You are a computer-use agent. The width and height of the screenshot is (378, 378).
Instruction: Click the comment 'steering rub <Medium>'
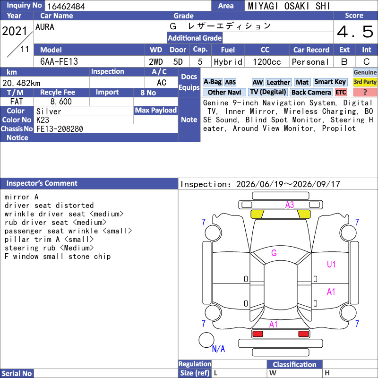tap(49, 248)
